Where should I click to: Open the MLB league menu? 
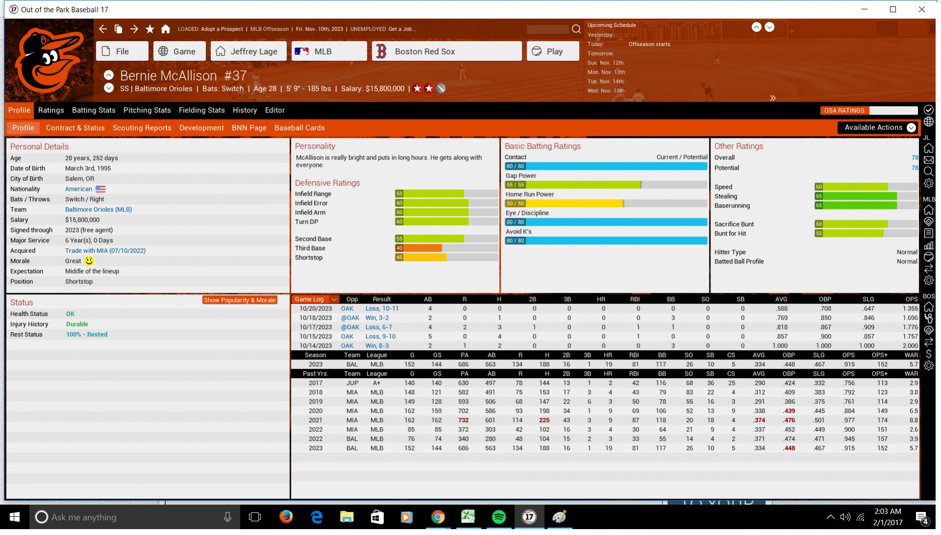point(329,51)
